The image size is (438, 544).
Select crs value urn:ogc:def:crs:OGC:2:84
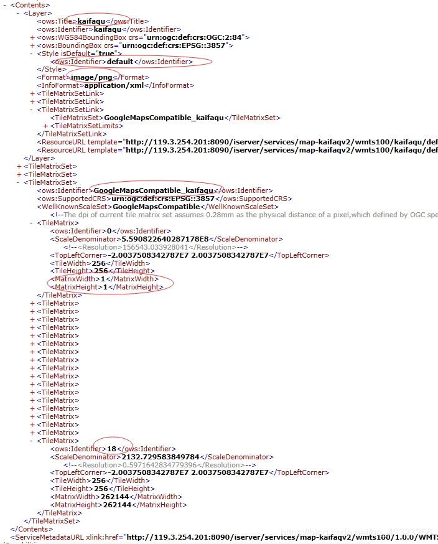(194, 37)
